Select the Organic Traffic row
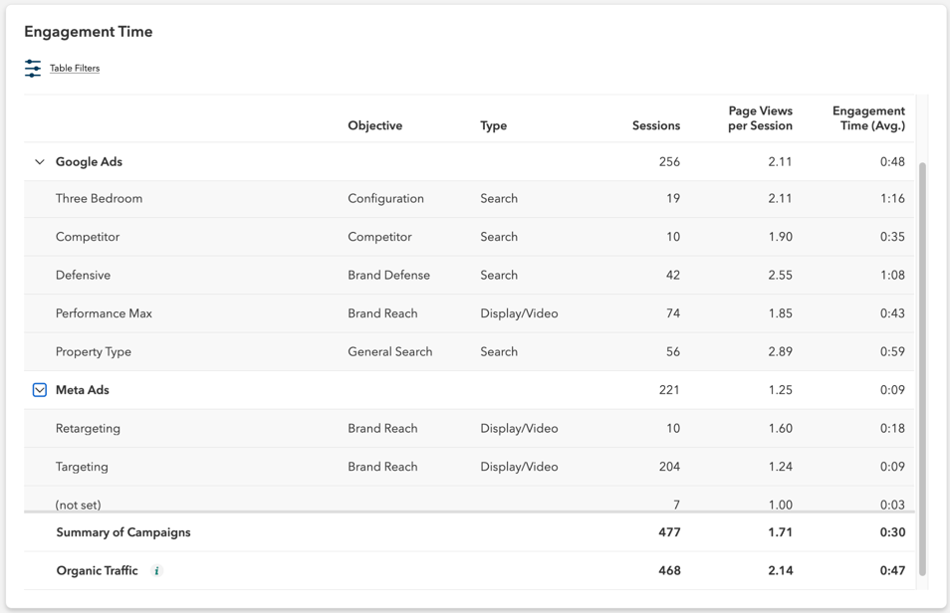The width and height of the screenshot is (950, 613). (97, 570)
